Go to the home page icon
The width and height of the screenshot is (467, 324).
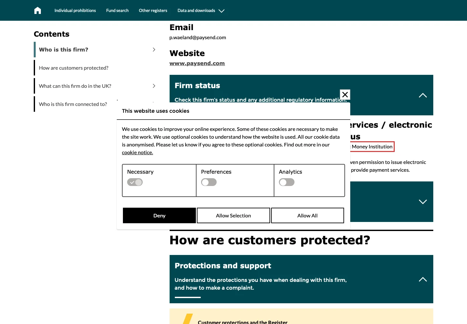pos(38,10)
